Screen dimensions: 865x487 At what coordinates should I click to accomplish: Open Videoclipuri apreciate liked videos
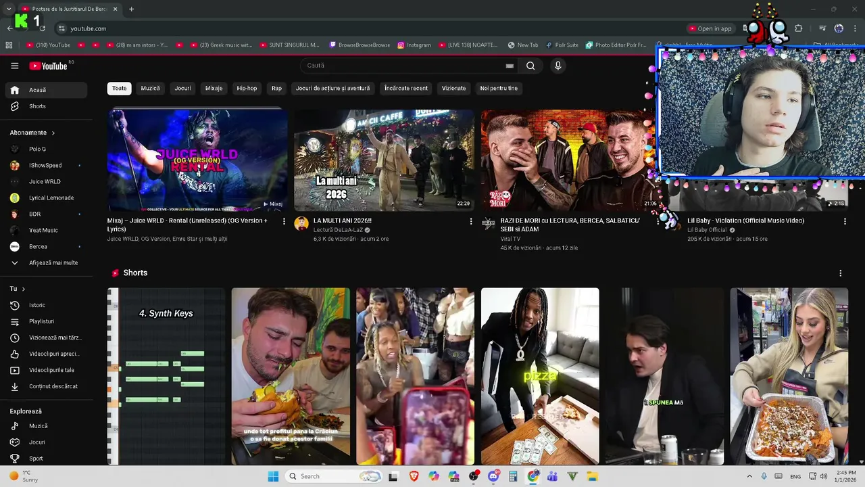coord(46,354)
